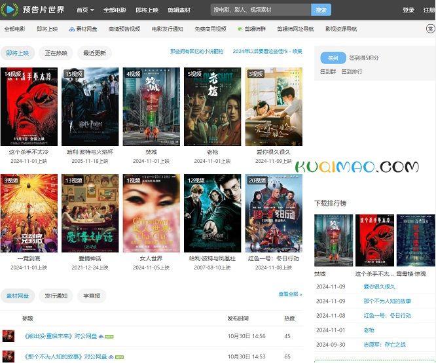The image size is (436, 363).
Task: Click the 20视频 badge on 红色一号 poster
Action: click(257, 181)
